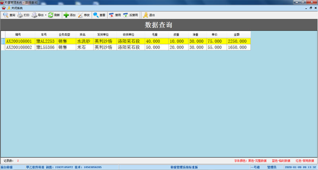The width and height of the screenshot is (318, 170).
Task: Select the 水洗砂 cell in first row
Action: pos(84,41)
